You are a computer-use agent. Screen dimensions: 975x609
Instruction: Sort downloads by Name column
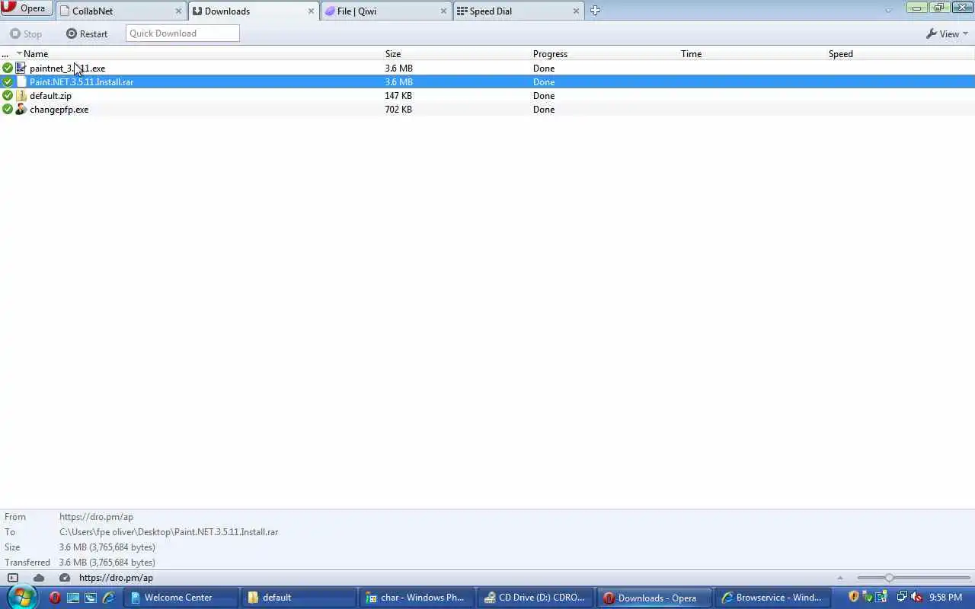[x=36, y=54]
